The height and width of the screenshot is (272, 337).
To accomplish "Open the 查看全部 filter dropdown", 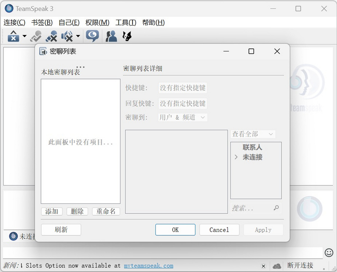I will pyautogui.click(x=253, y=134).
